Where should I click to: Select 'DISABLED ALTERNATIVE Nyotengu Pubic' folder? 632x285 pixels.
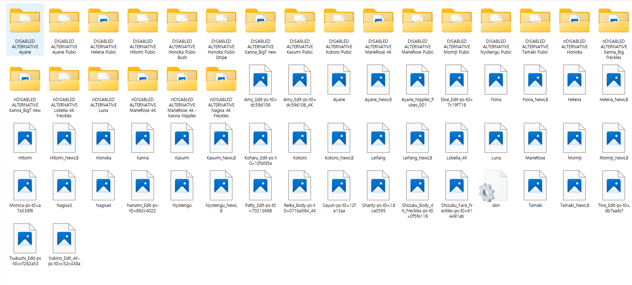point(496,21)
